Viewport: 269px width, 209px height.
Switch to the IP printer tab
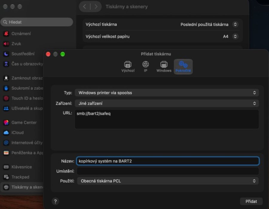146,67
